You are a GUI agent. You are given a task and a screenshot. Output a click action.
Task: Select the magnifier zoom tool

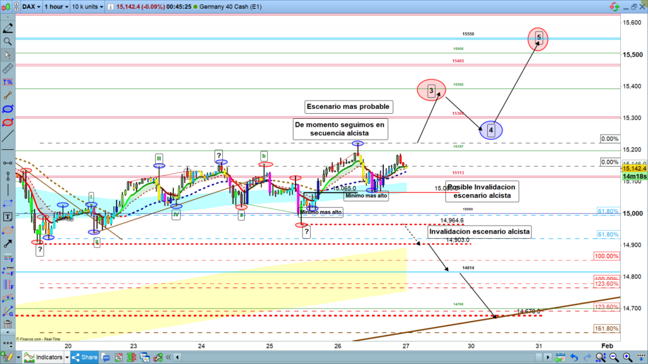(x=8, y=41)
